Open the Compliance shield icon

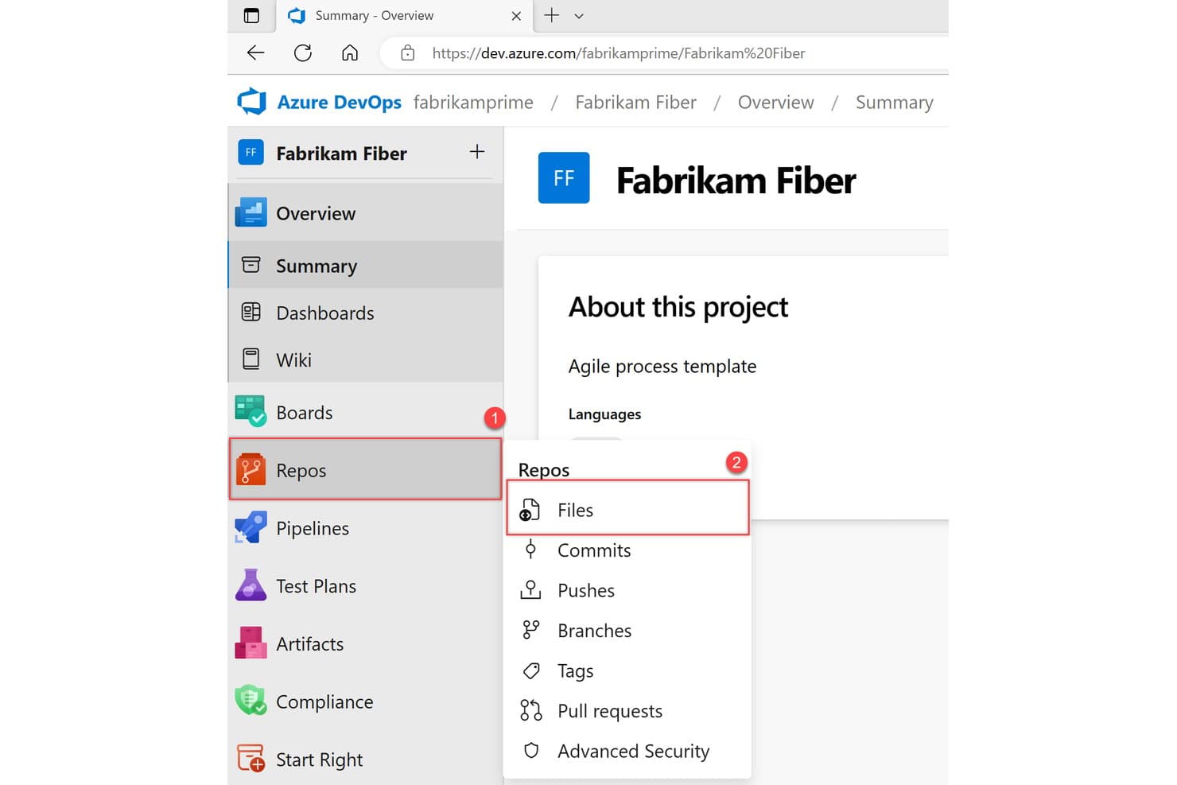click(251, 701)
